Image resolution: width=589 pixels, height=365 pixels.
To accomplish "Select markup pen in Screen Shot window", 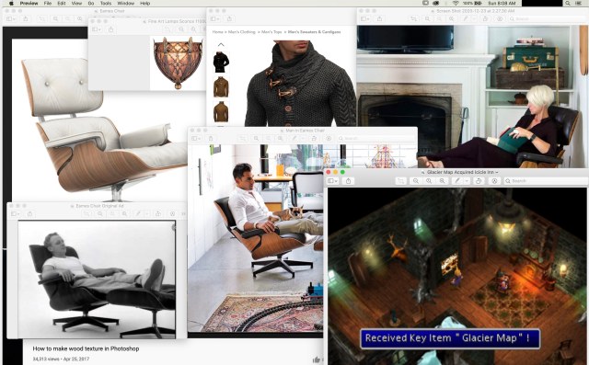I will 465,18.
